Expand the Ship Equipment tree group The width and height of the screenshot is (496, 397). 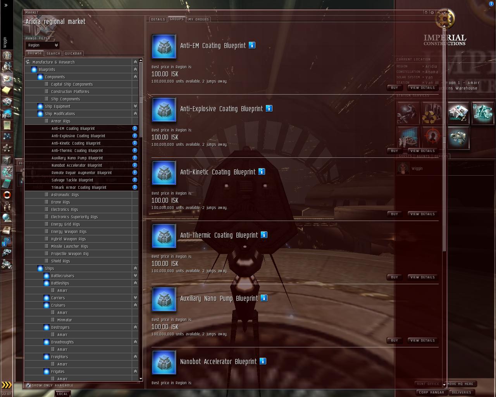coord(135,106)
